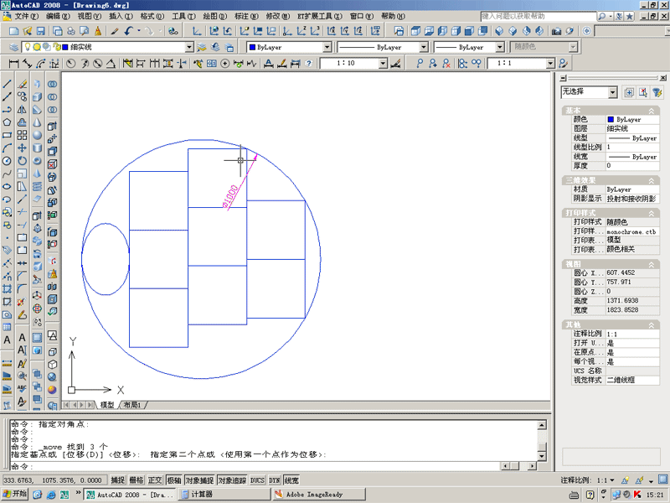Toggle DUCS dynamic UCS
670x503 pixels.
pos(257,480)
